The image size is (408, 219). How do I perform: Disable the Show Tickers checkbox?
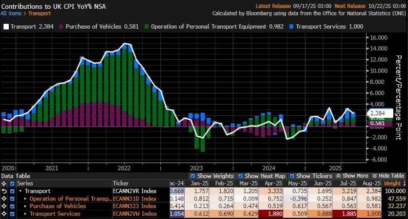pyautogui.click(x=292, y=176)
